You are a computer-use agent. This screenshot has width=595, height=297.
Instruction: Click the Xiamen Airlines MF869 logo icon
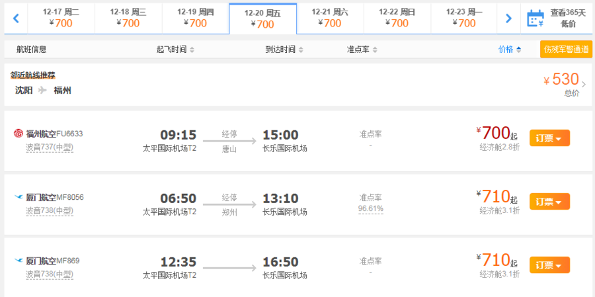point(18,261)
